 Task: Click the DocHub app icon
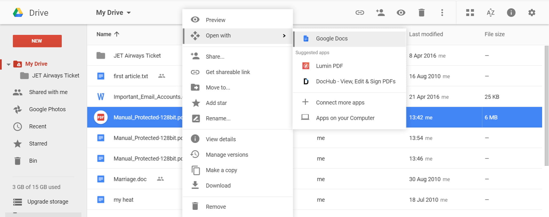tap(306, 81)
